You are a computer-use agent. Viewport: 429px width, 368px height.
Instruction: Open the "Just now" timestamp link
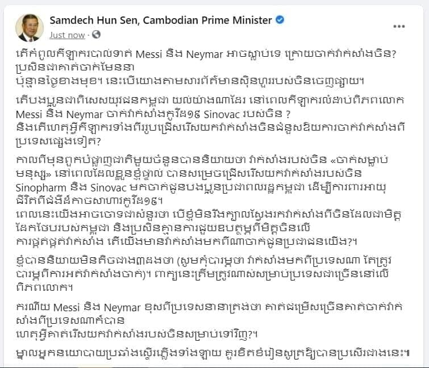tap(68, 35)
